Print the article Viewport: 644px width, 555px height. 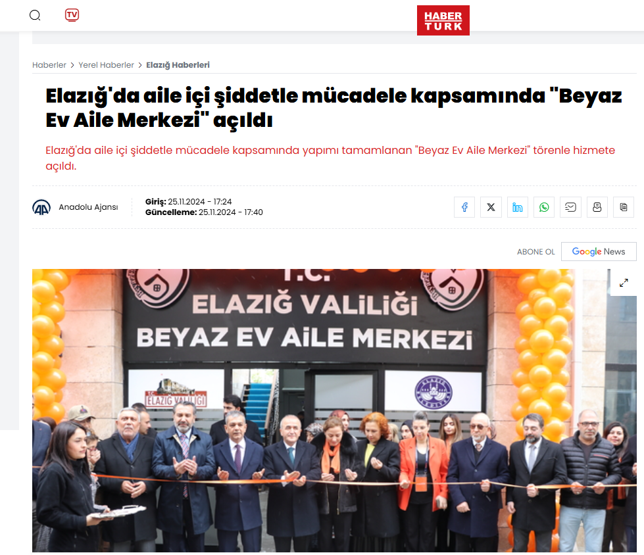tap(597, 207)
